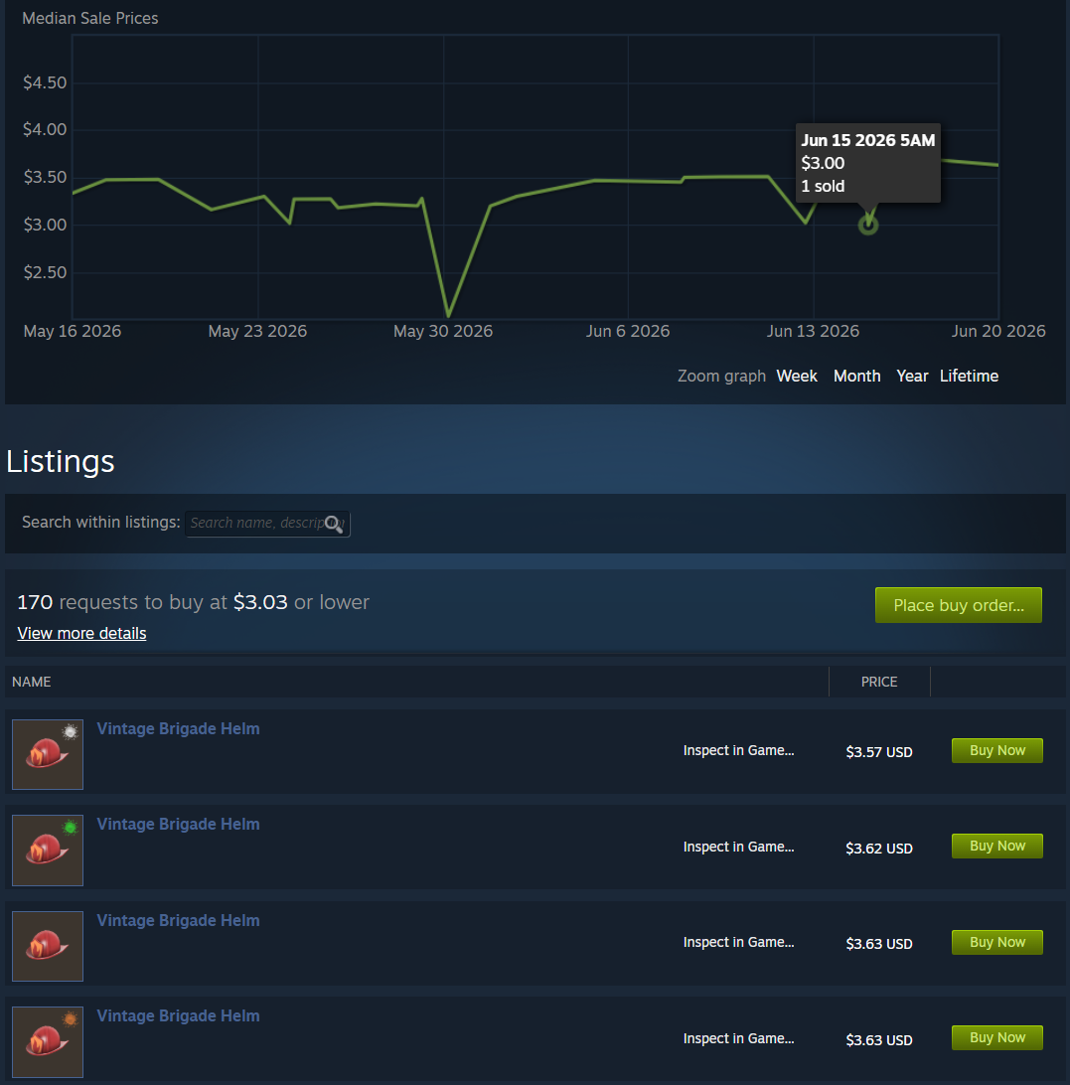Click the PRICE column header
Screen dimensions: 1070x1085
click(879, 682)
